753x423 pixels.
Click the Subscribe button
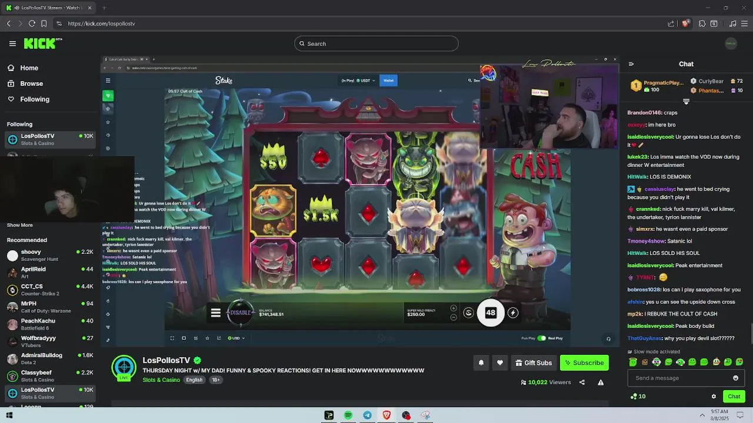click(584, 363)
